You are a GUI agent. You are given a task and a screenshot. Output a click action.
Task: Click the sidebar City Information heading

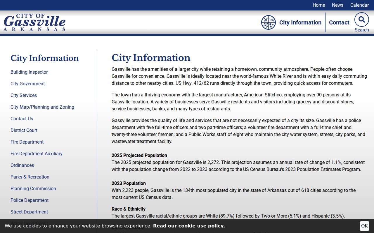[45, 58]
